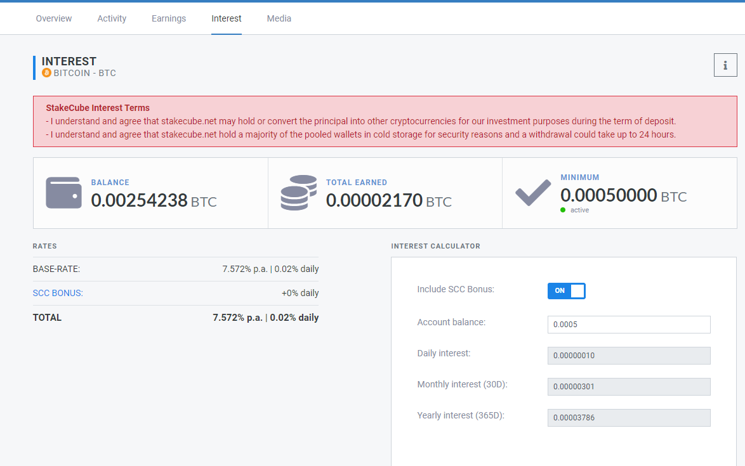Click the balance value 0.00254238 BTC
Viewport: 745px width, 466px height.
click(x=154, y=201)
